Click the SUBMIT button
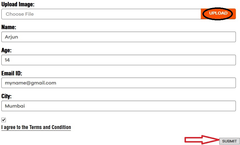 229,141
